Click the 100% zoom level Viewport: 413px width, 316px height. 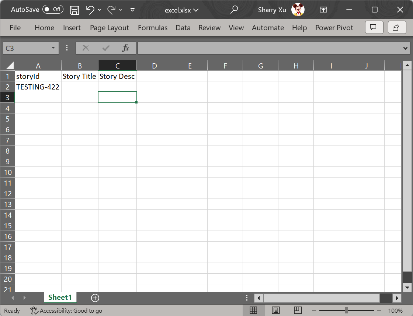(x=395, y=311)
